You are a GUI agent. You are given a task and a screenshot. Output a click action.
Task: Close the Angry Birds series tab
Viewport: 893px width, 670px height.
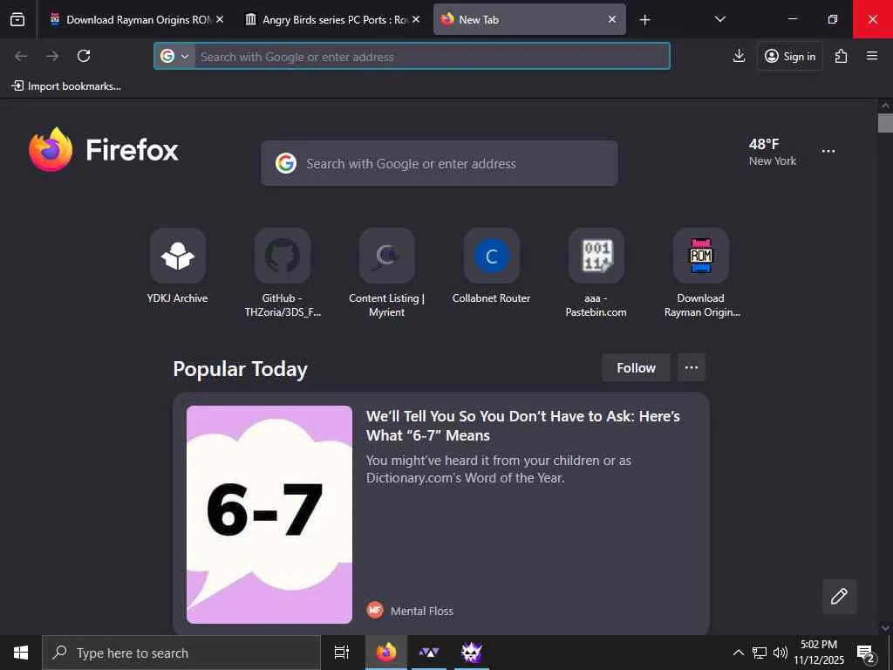click(x=416, y=19)
